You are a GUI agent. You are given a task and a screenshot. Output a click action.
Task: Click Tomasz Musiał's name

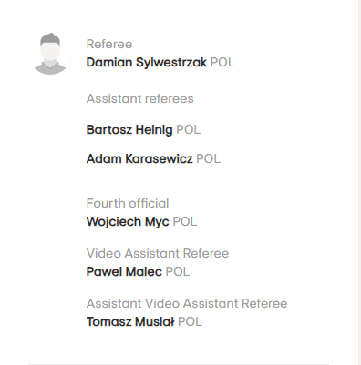pyautogui.click(x=130, y=321)
